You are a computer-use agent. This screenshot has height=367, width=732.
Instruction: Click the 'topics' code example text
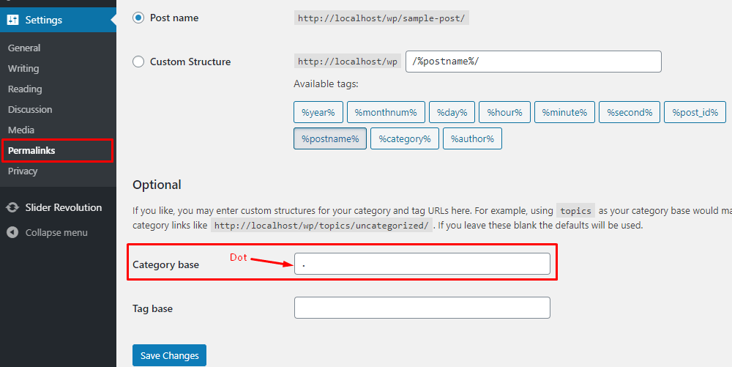coord(575,211)
